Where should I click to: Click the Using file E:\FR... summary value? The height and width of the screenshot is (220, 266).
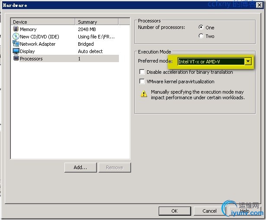96,37
